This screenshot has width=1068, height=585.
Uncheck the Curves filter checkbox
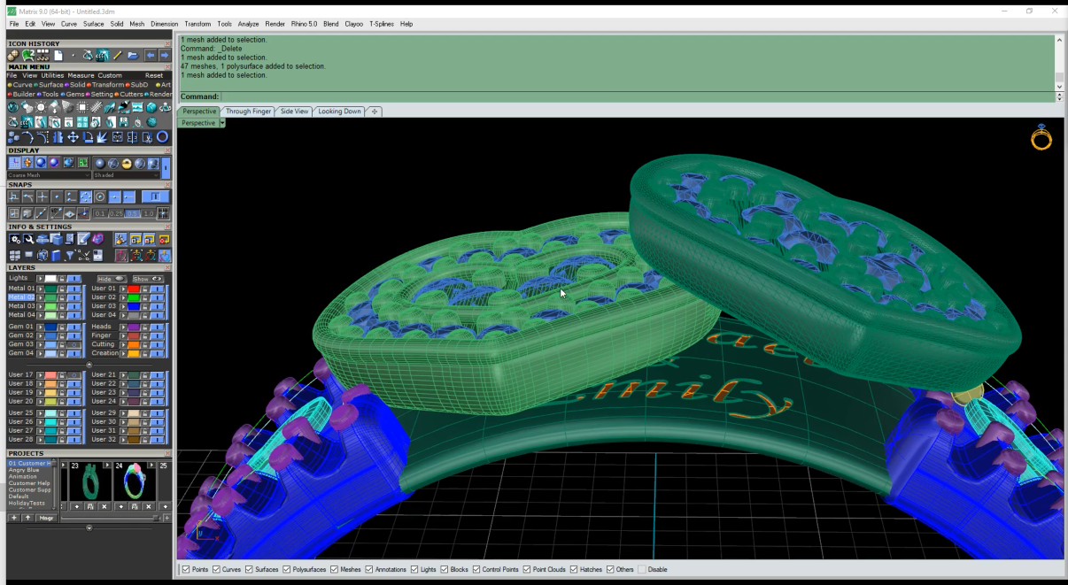pyautogui.click(x=216, y=569)
